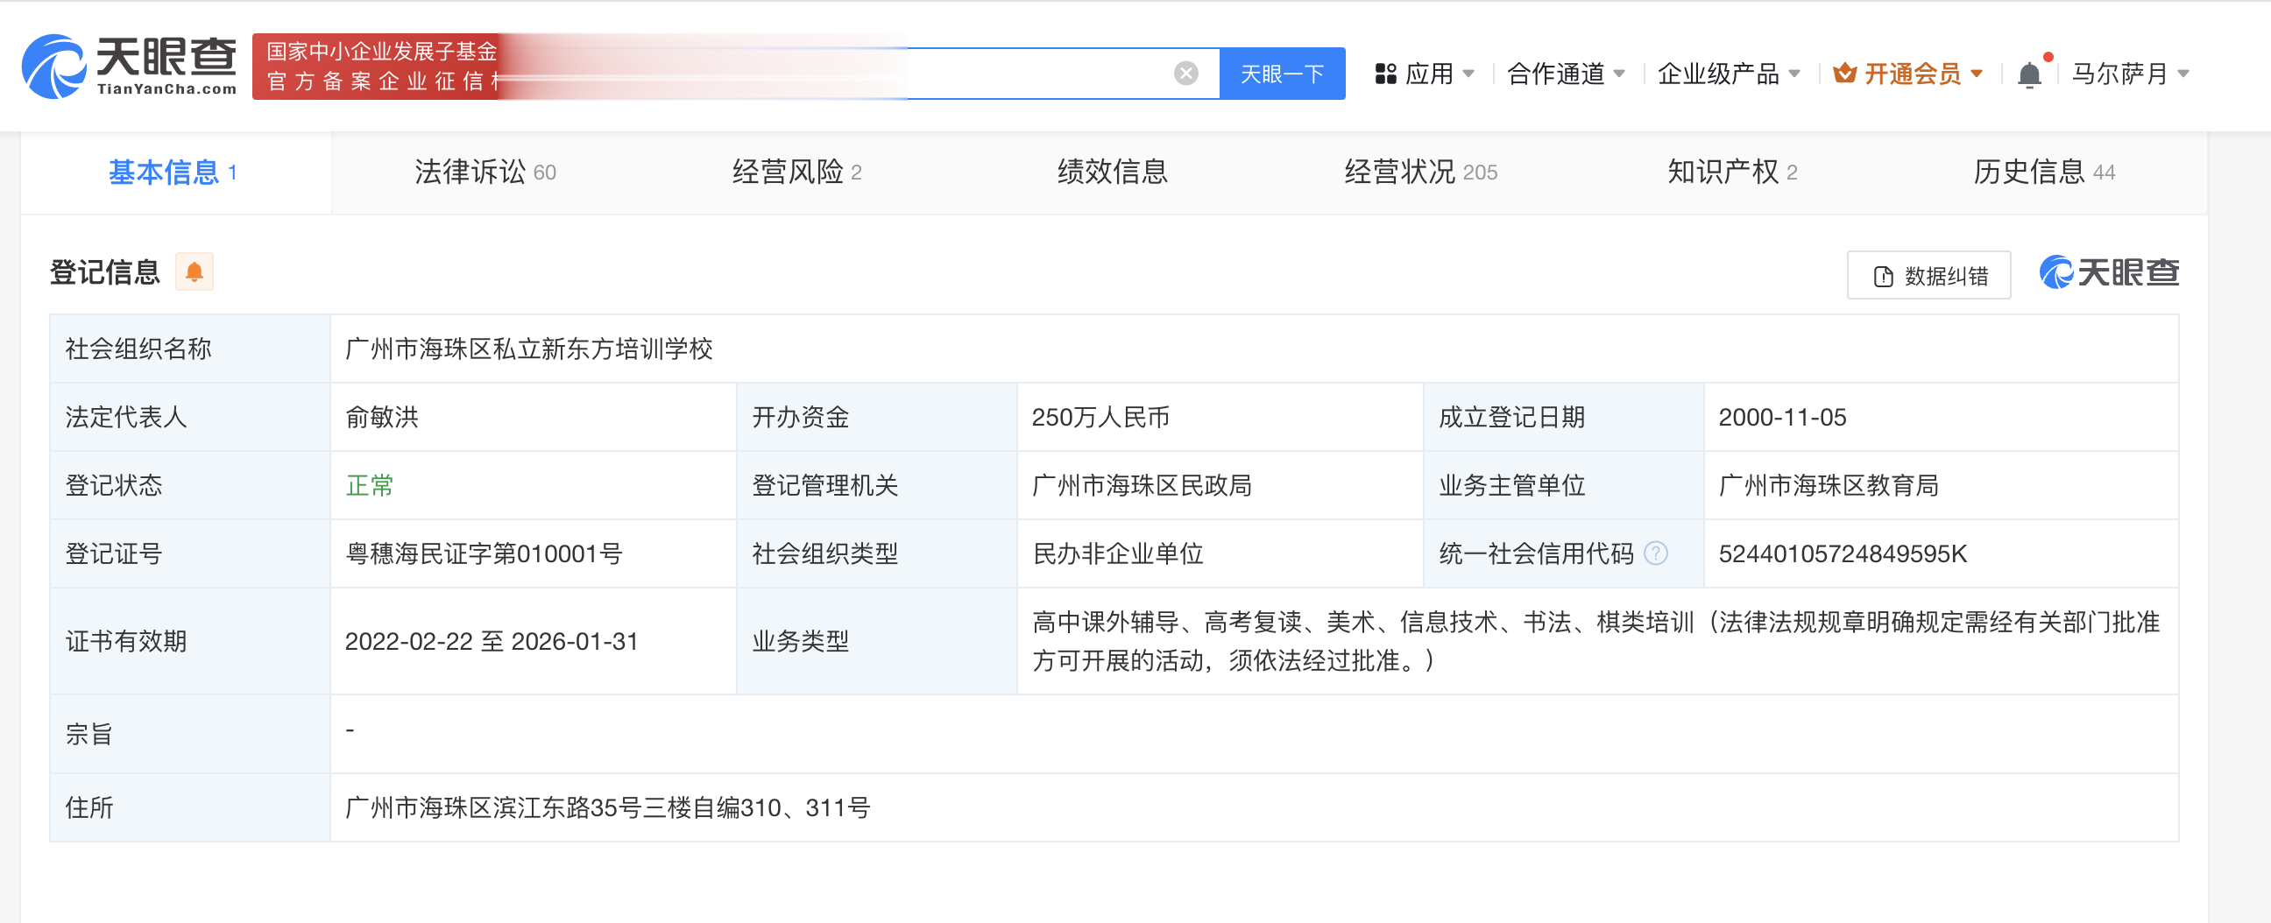The height and width of the screenshot is (923, 2271).
Task: Click the 民办非企业单位 organization type
Action: coord(1118,553)
